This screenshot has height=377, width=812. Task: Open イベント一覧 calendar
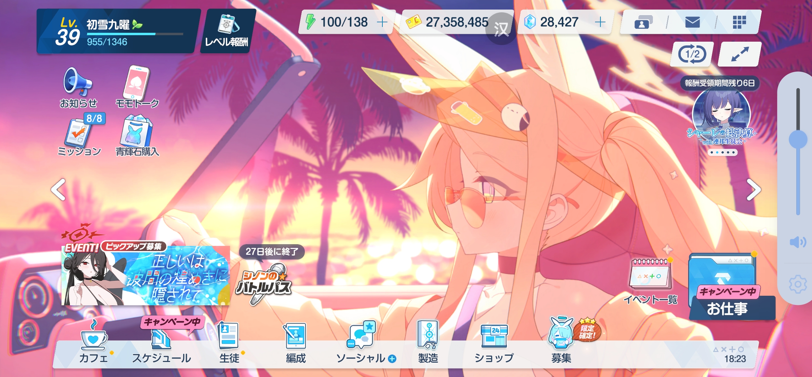click(650, 281)
